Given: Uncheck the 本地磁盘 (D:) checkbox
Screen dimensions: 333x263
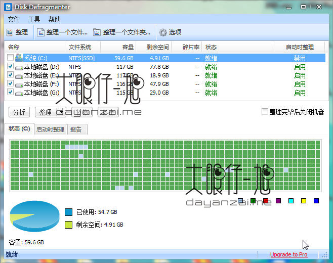Looking at the screenshot, I should (x=10, y=66).
